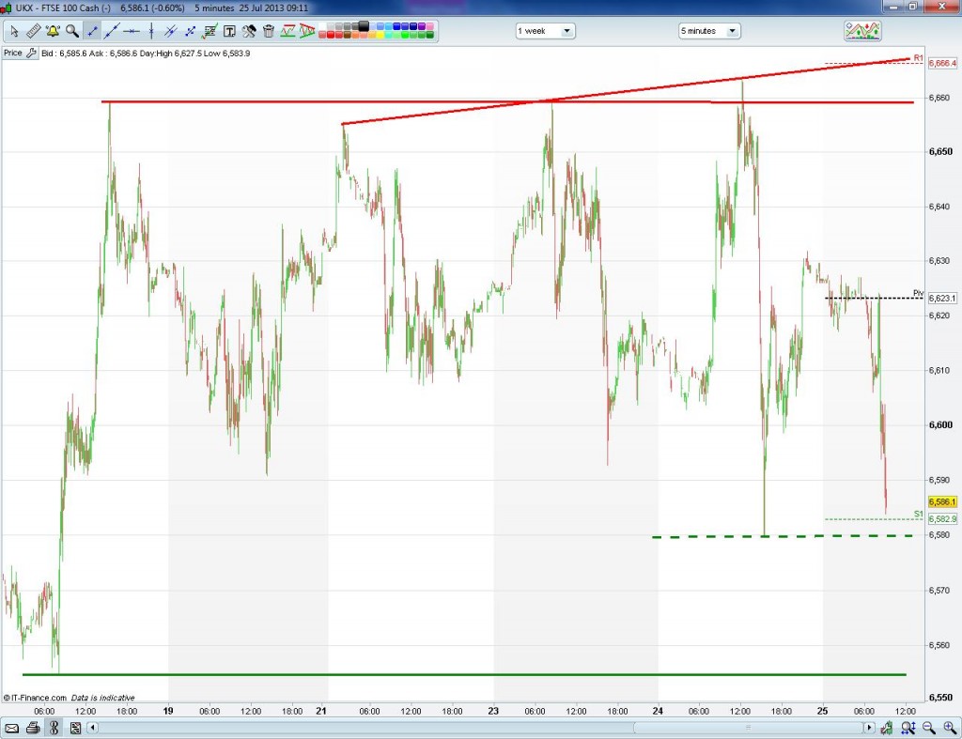962x739 pixels.
Task: Open the price alert bell tool
Action: [53, 31]
